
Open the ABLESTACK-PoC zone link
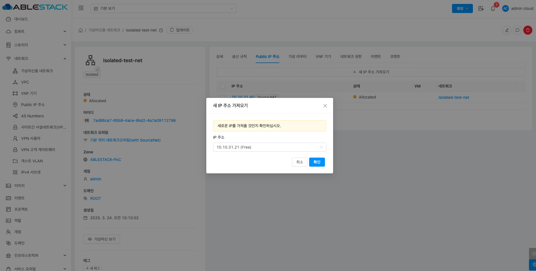tap(105, 160)
